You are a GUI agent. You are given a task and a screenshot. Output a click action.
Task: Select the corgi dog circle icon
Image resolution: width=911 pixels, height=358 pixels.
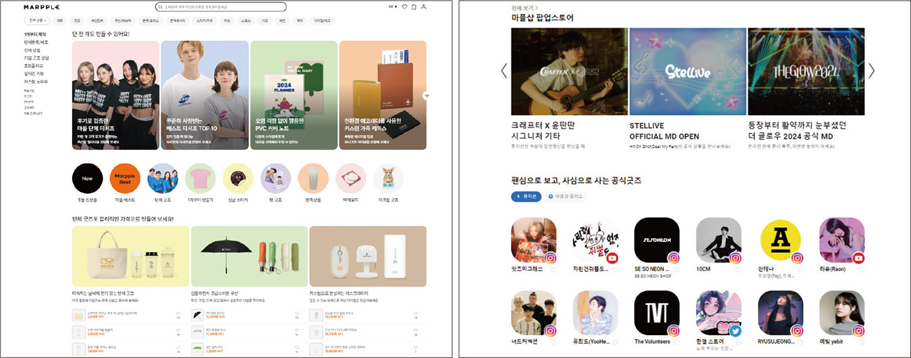388,179
